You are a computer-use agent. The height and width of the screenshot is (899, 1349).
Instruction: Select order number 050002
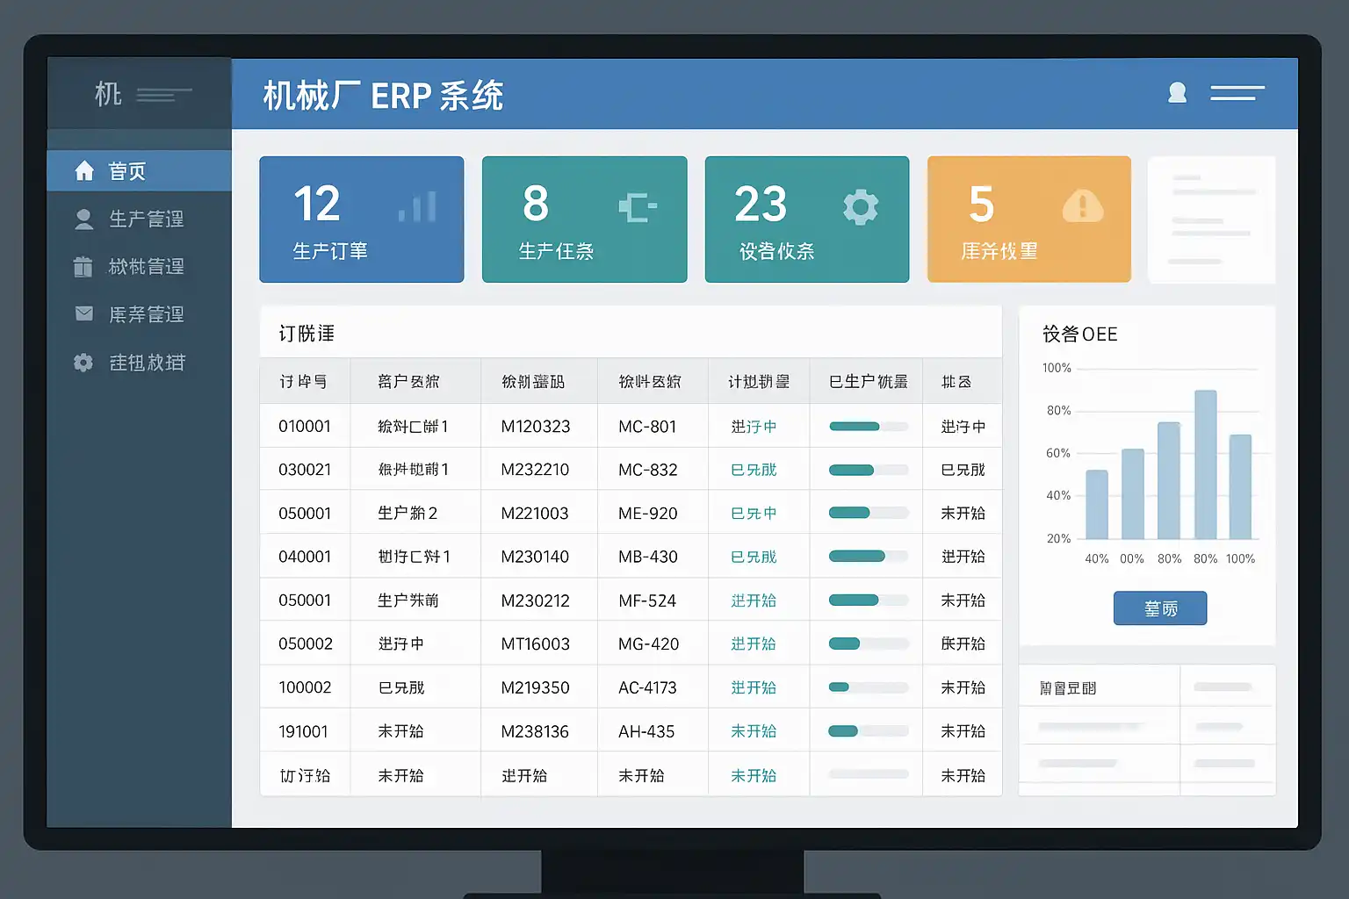click(306, 644)
